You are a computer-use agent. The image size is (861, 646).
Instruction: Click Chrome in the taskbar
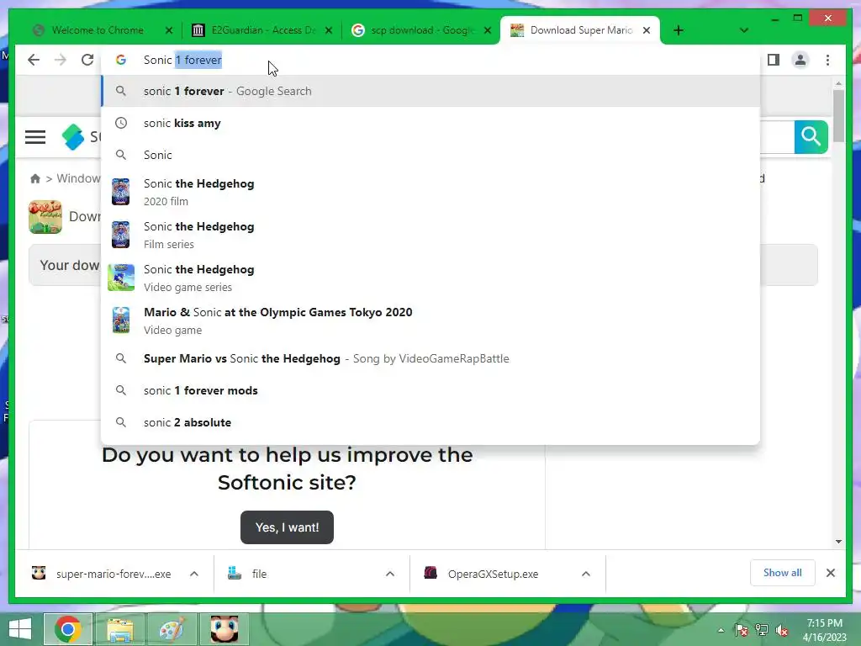(x=68, y=629)
